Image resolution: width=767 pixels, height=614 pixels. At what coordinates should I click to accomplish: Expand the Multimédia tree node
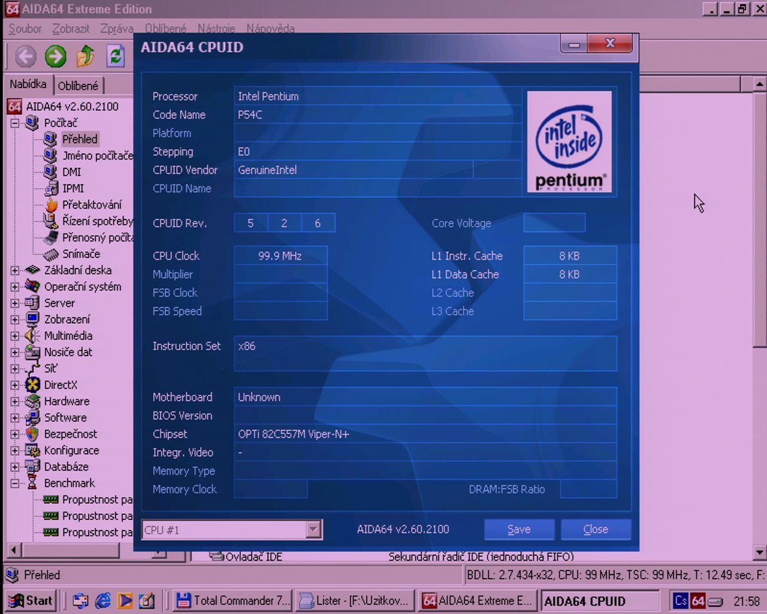(x=14, y=336)
